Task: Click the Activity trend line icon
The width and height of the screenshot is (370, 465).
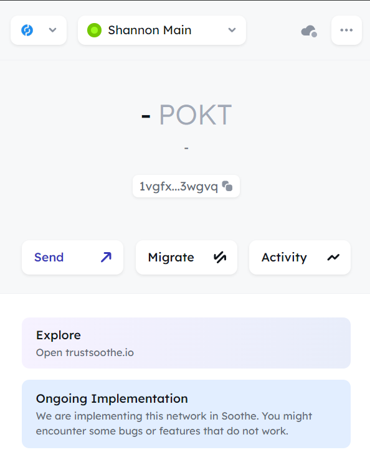Action: [x=333, y=257]
